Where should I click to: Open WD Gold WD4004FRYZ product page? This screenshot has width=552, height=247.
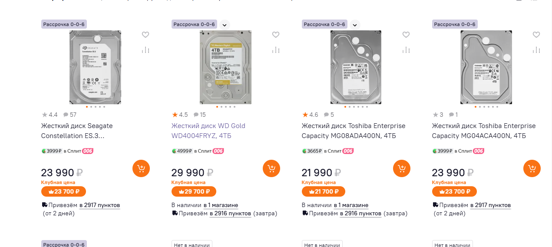pos(208,131)
